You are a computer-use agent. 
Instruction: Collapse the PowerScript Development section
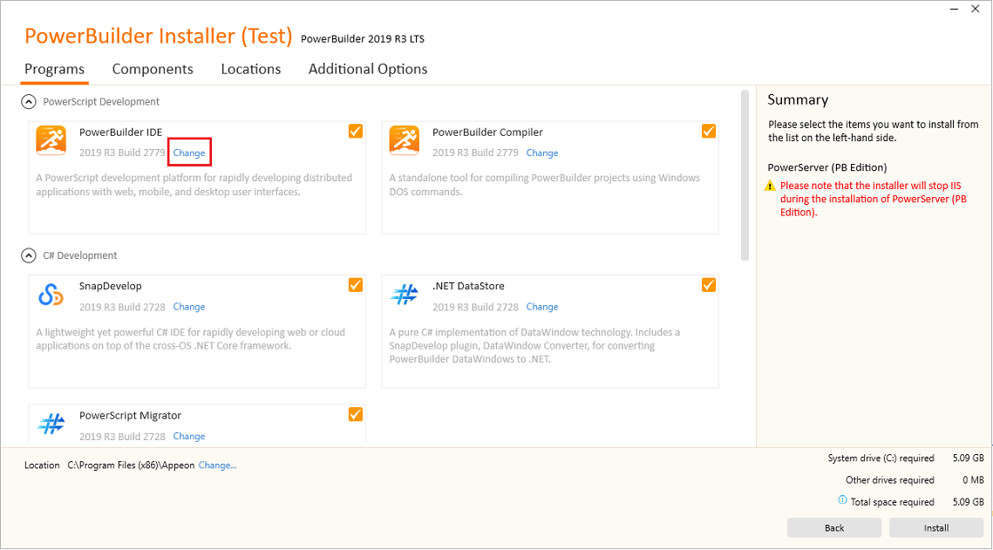click(x=29, y=102)
